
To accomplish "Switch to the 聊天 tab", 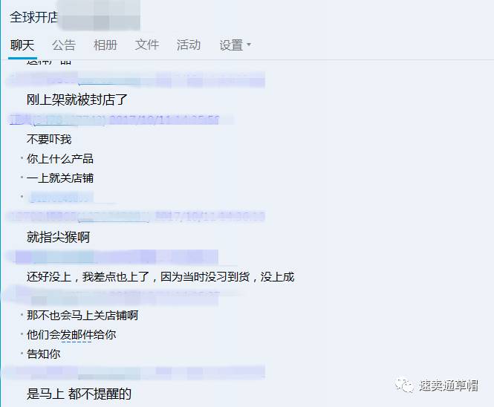I will pos(22,45).
